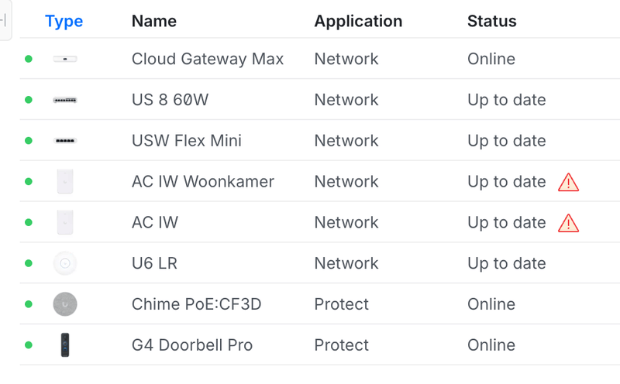Viewport: 620px width, 384px height.
Task: Click the Cloud Gateway Max device icon
Action: [x=65, y=59]
